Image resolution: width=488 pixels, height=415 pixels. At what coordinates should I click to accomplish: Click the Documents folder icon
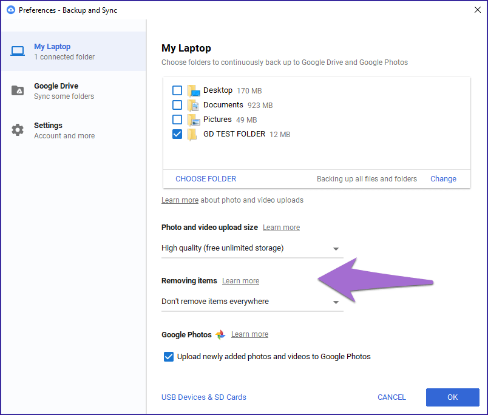tap(193, 106)
